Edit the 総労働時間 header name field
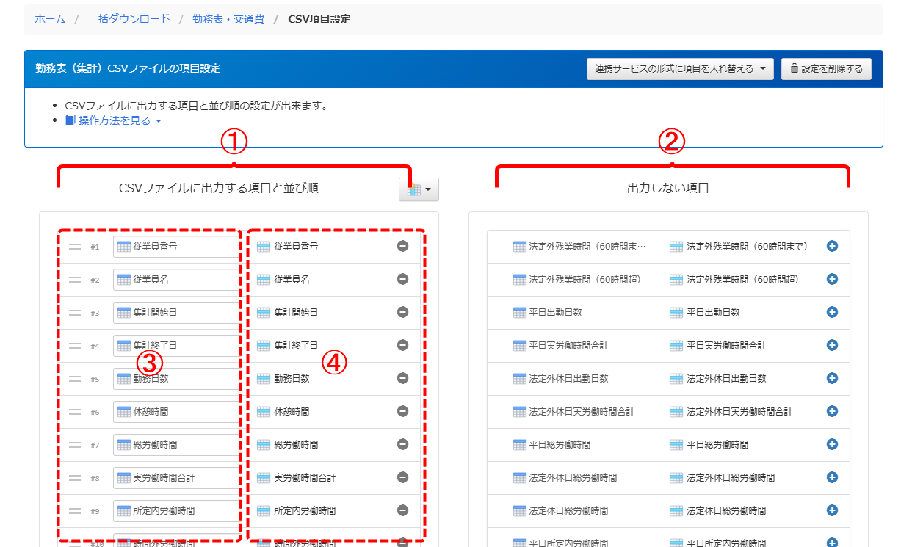 coord(176,445)
